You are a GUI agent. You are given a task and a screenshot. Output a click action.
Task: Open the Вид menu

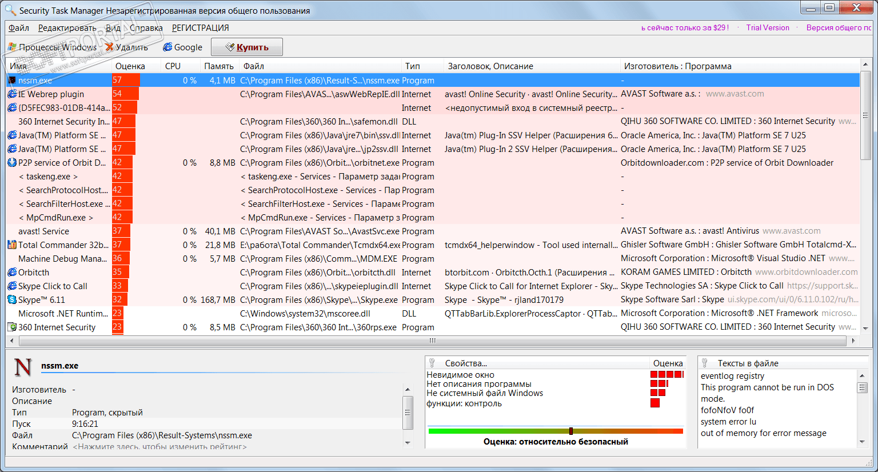coord(113,28)
